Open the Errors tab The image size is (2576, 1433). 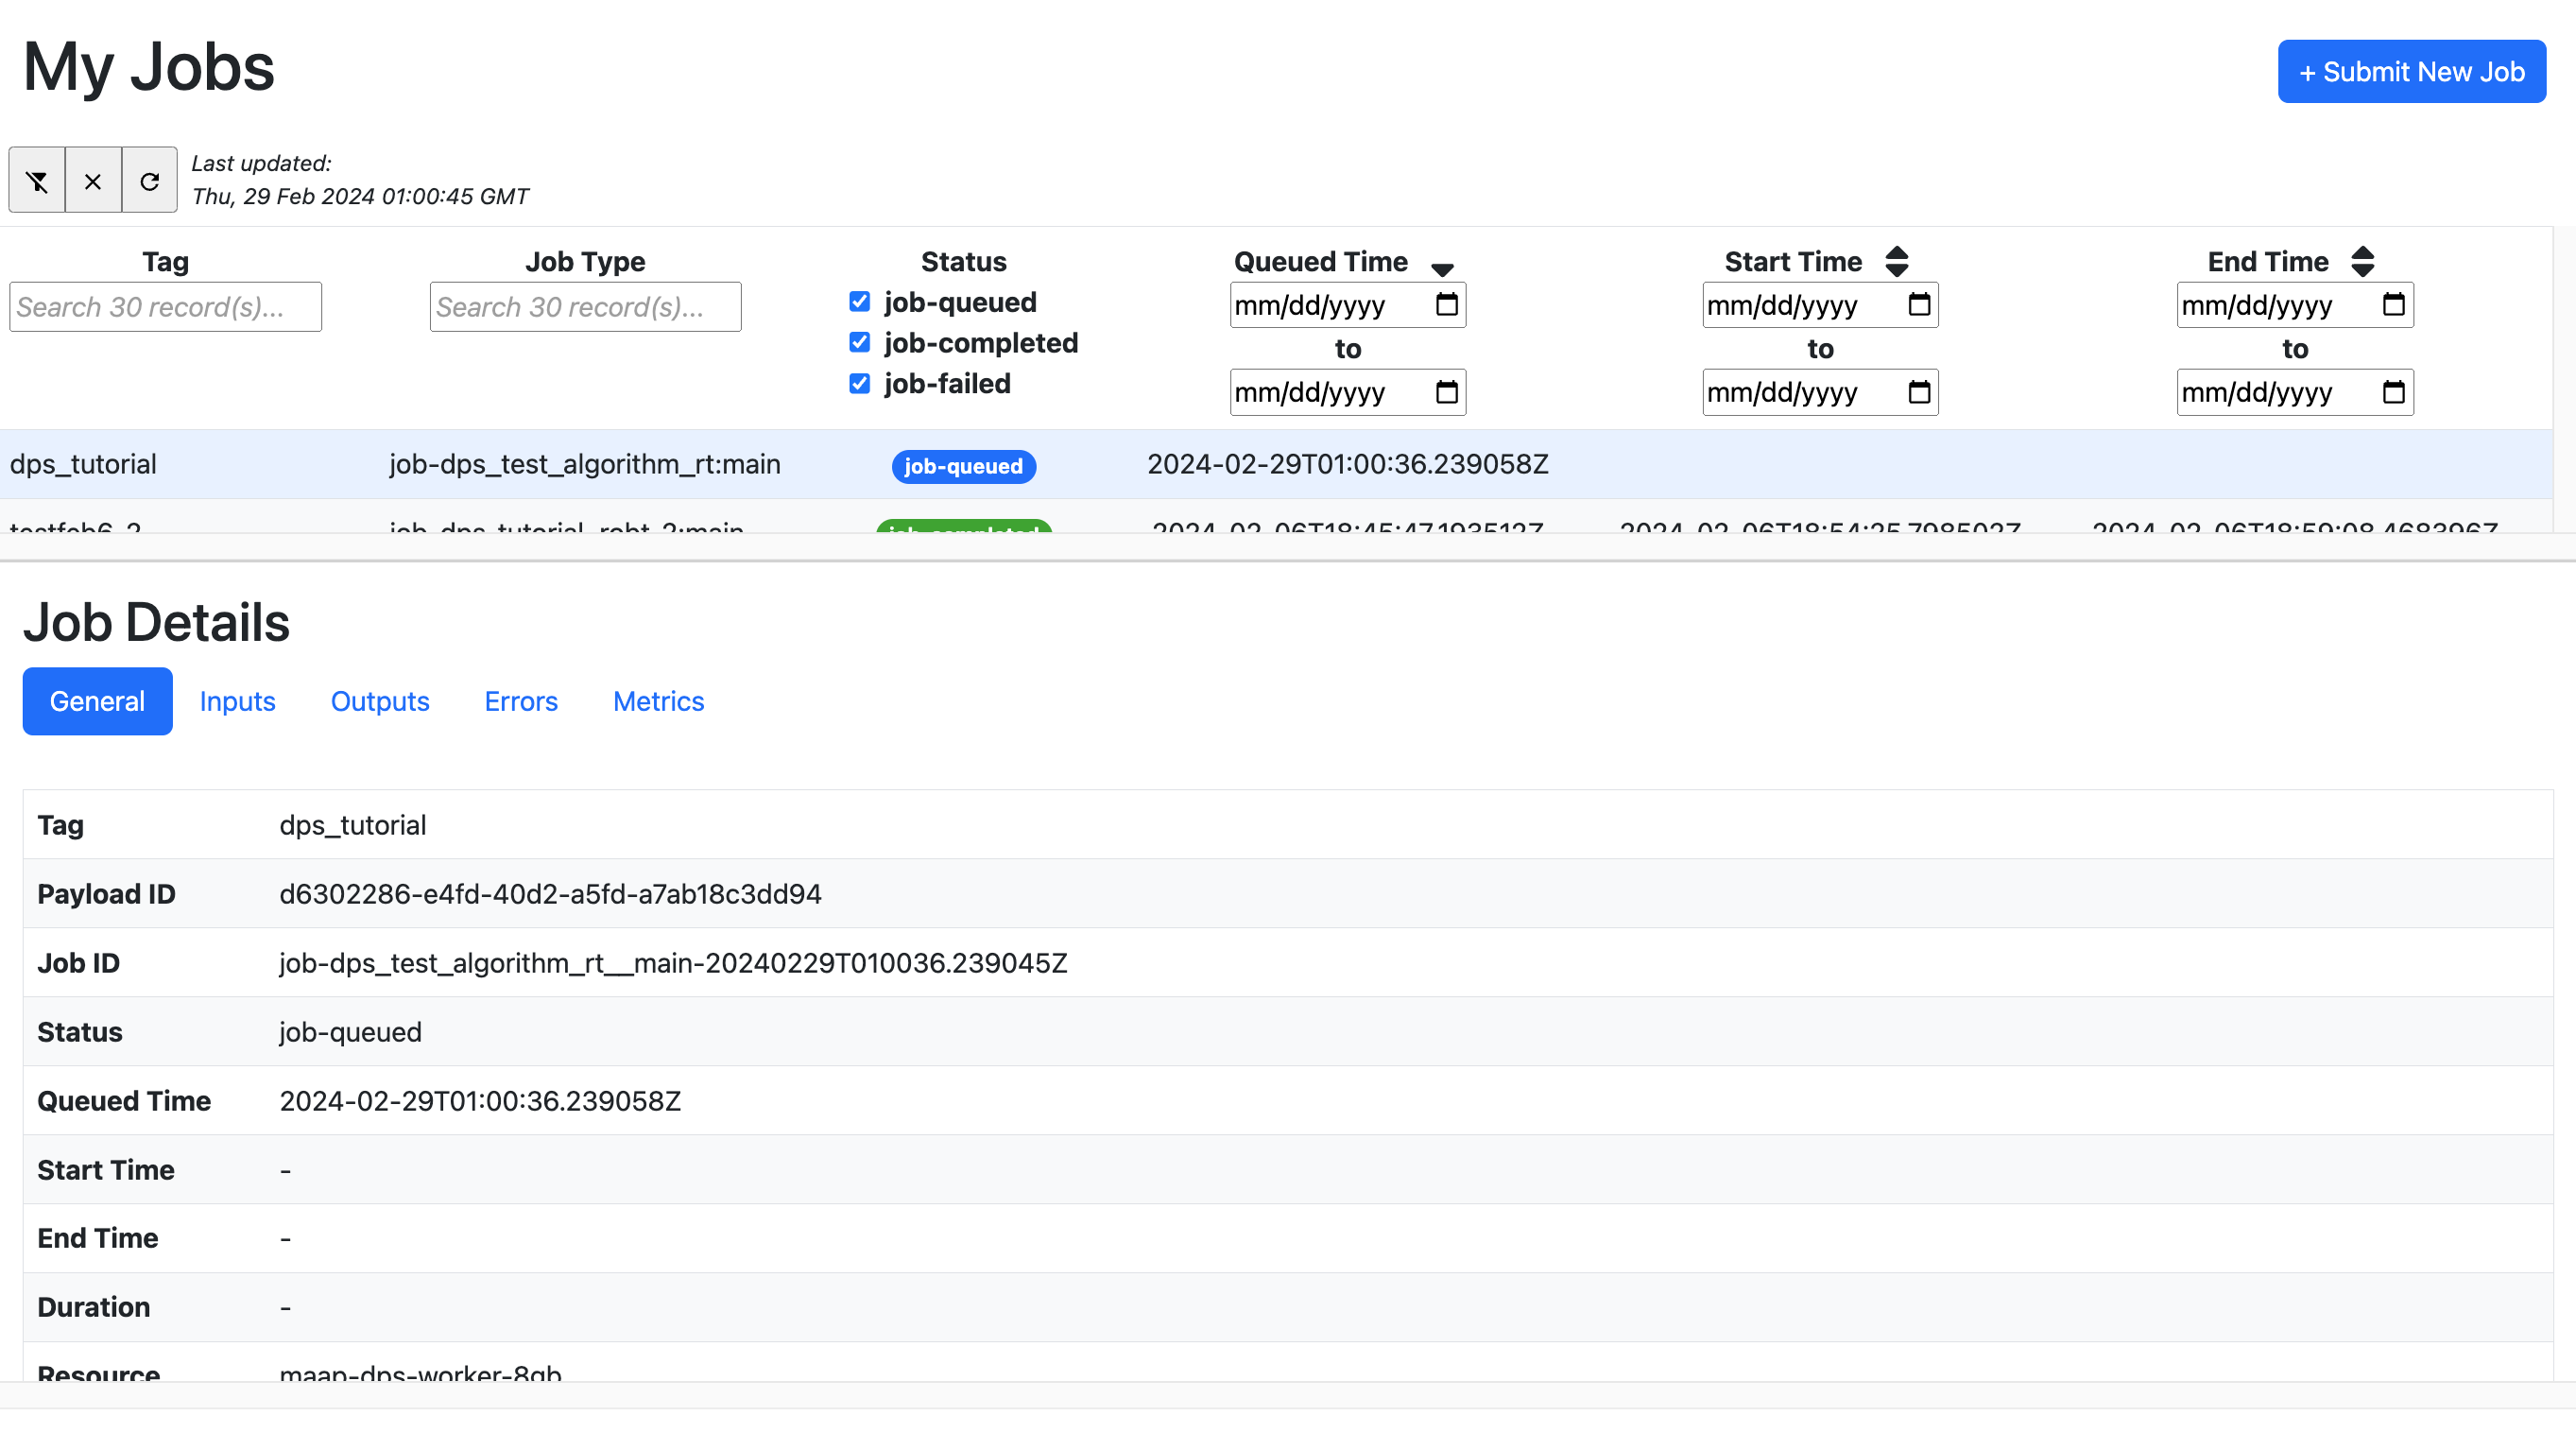[x=521, y=701]
